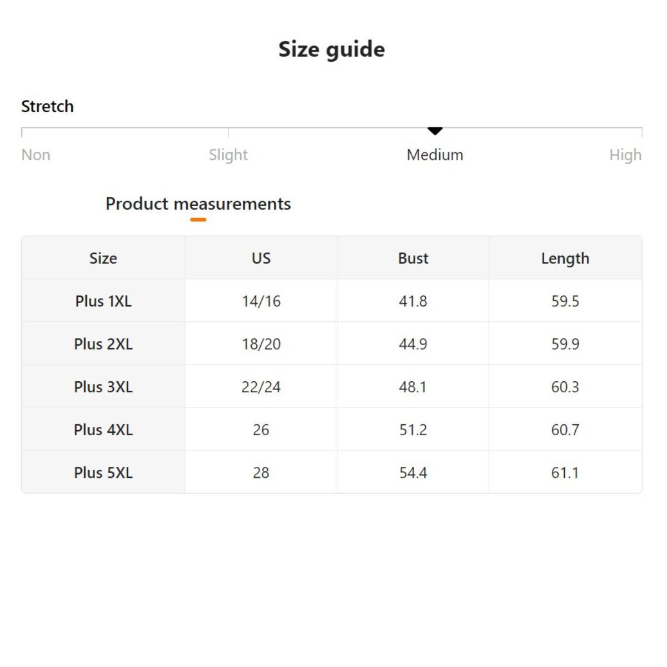The height and width of the screenshot is (667, 667).
Task: Click the High stretch label
Action: pyautogui.click(x=625, y=155)
